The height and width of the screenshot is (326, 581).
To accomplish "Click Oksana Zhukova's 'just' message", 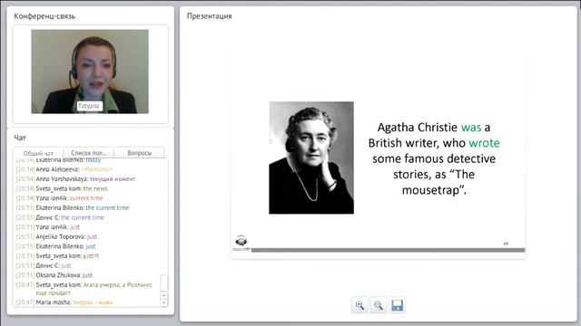I will point(54,275).
